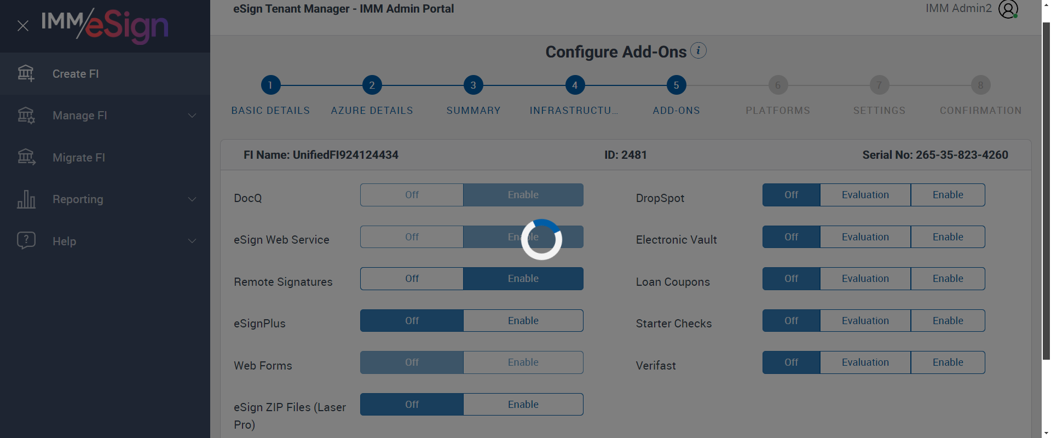Click the Migrate FI bank arrow icon

click(26, 158)
